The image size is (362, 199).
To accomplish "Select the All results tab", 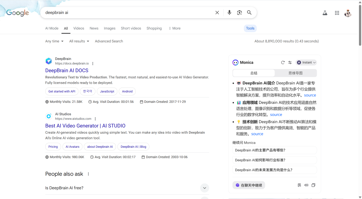I will (x=66, y=28).
